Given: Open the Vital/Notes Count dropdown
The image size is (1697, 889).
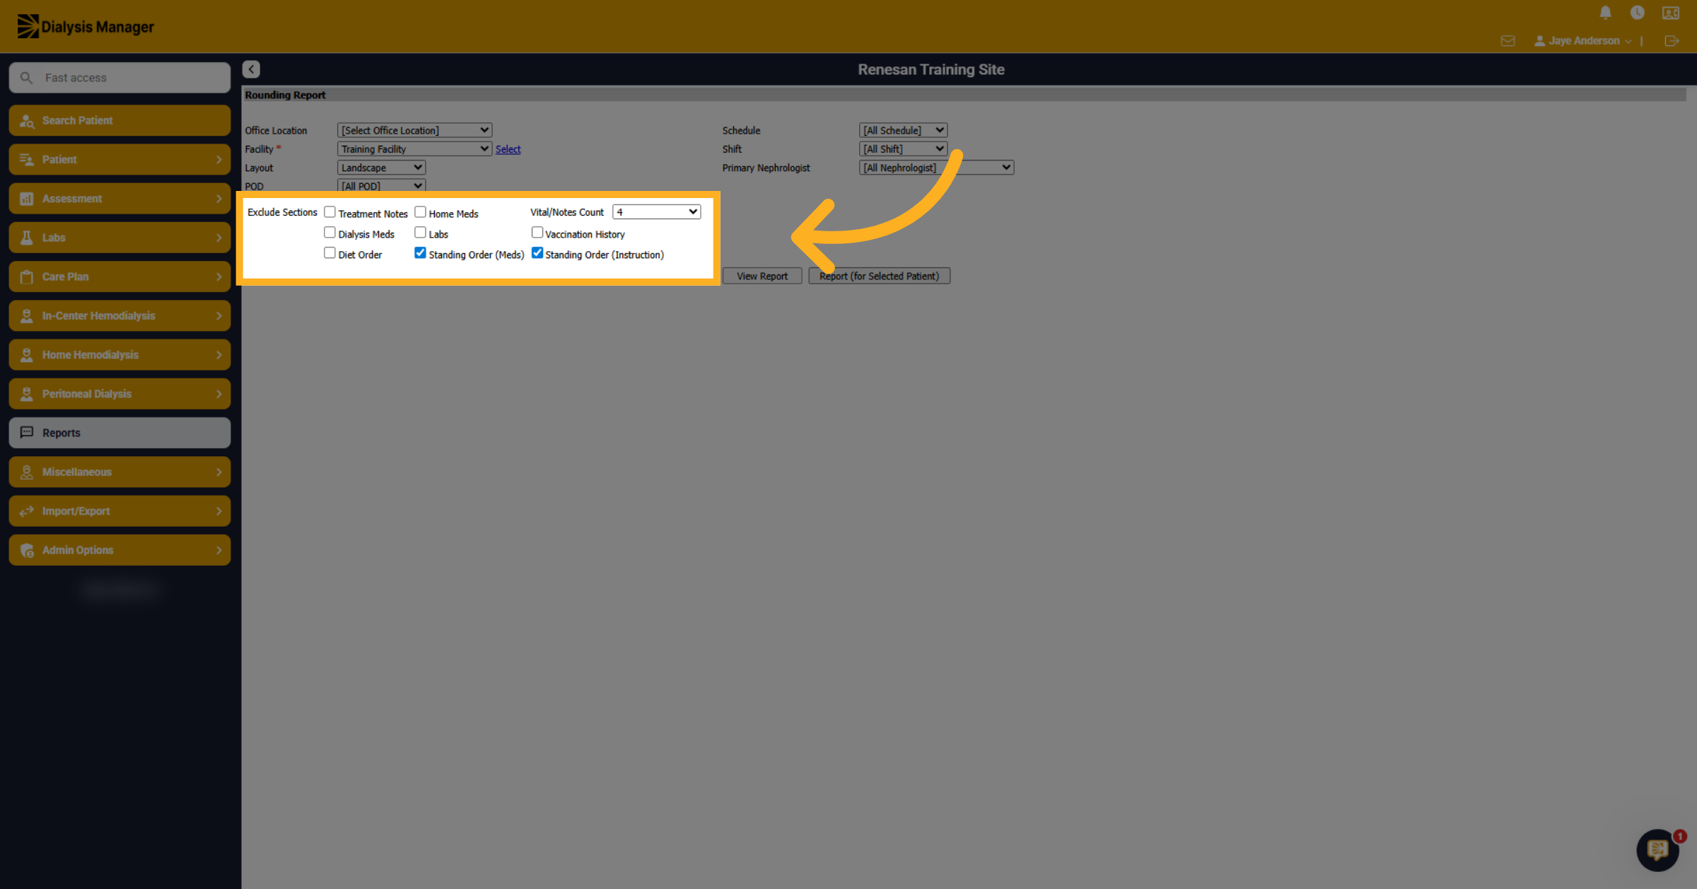Looking at the screenshot, I should [656, 212].
